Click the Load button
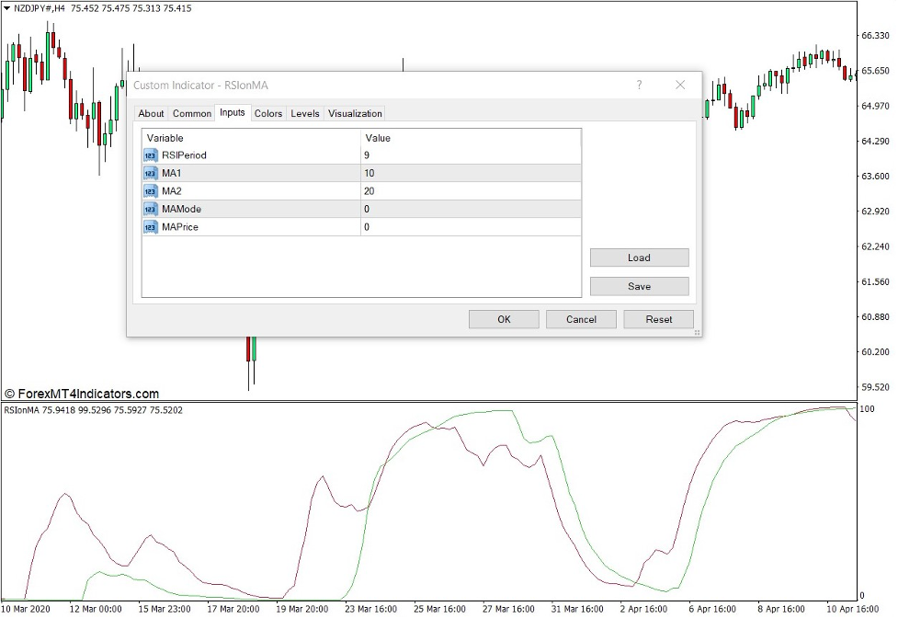This screenshot has height=618, width=898. point(639,257)
